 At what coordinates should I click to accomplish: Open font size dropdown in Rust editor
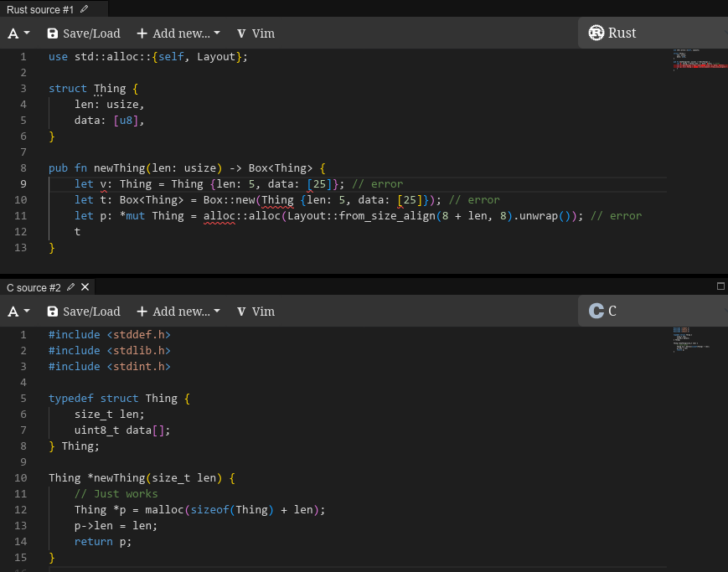(18, 33)
